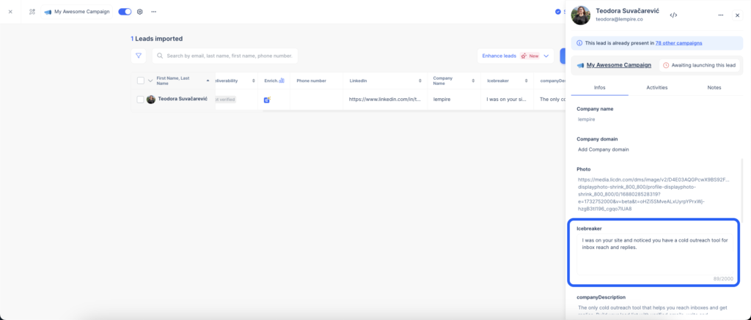Expand the chevron next to header checkbox
The image size is (751, 320).
point(150,81)
